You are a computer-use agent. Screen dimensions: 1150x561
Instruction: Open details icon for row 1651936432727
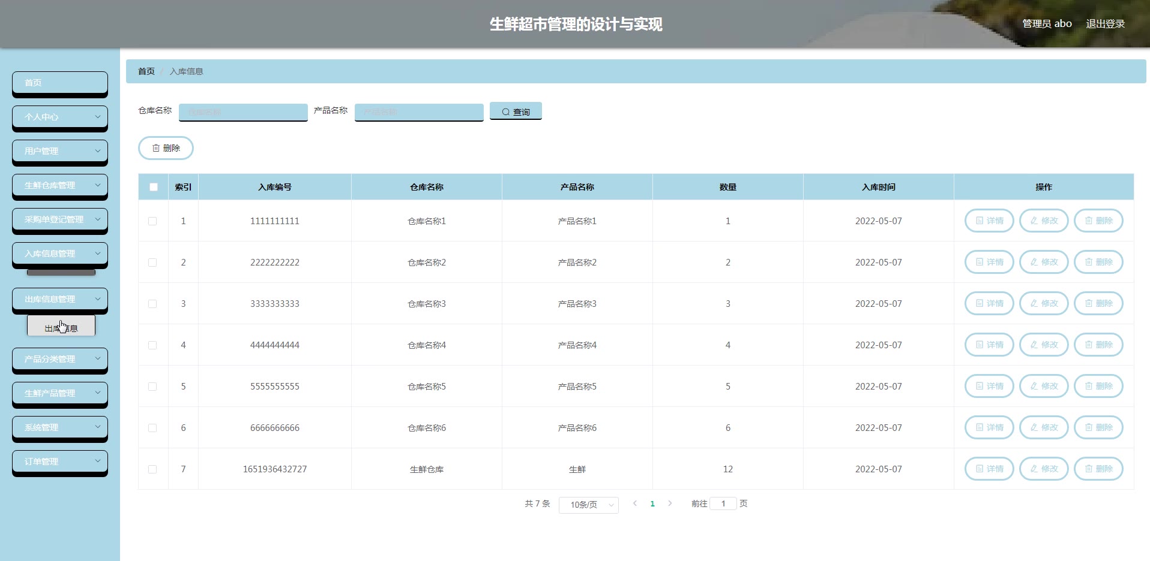980,469
